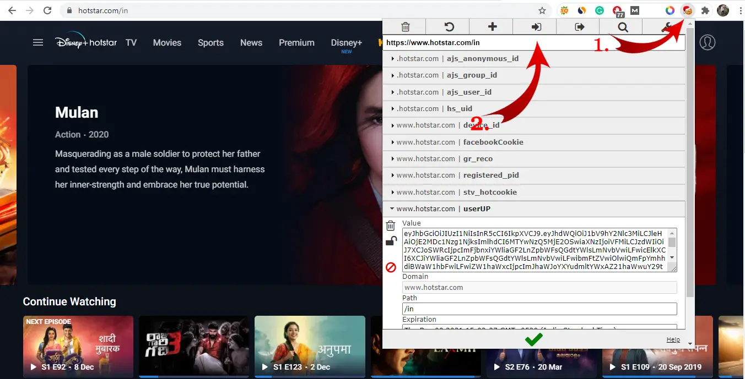This screenshot has height=379, width=745.
Task: Open the Disney+ section on Hotstar
Action: coord(347,44)
